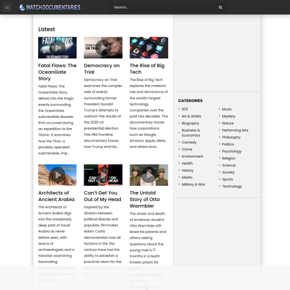View the Environment category
This screenshot has width=290, height=290.
[192, 156]
